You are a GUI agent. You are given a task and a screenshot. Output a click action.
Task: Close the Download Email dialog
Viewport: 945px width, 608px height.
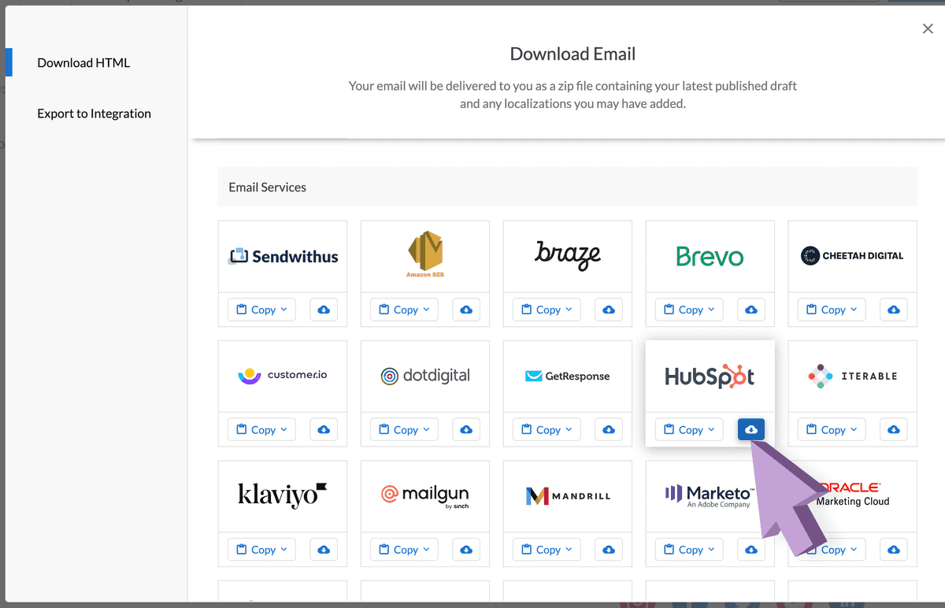(928, 28)
